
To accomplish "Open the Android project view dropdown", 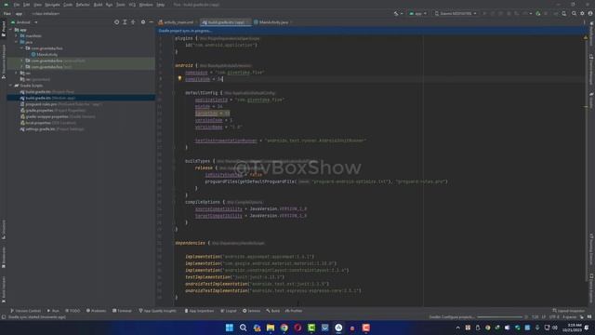I will [24, 22].
